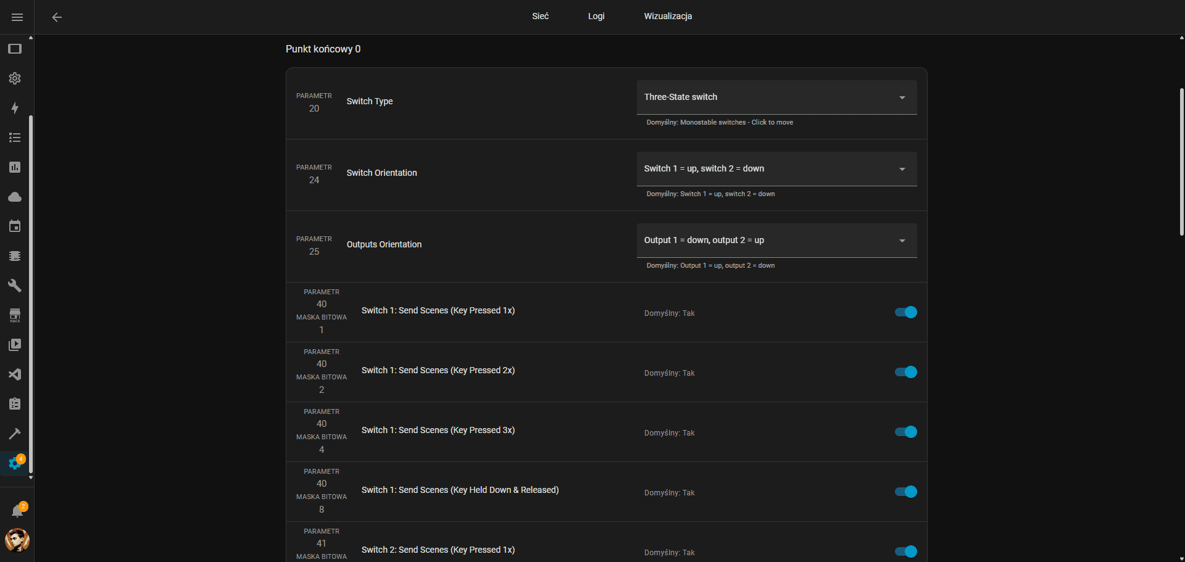
Task: Open the Calendar sidebar icon
Action: 15,226
